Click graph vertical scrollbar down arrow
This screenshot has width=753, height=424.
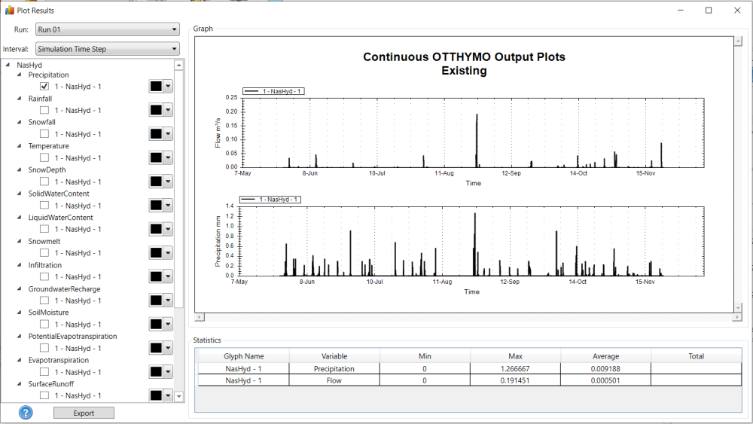click(738, 308)
